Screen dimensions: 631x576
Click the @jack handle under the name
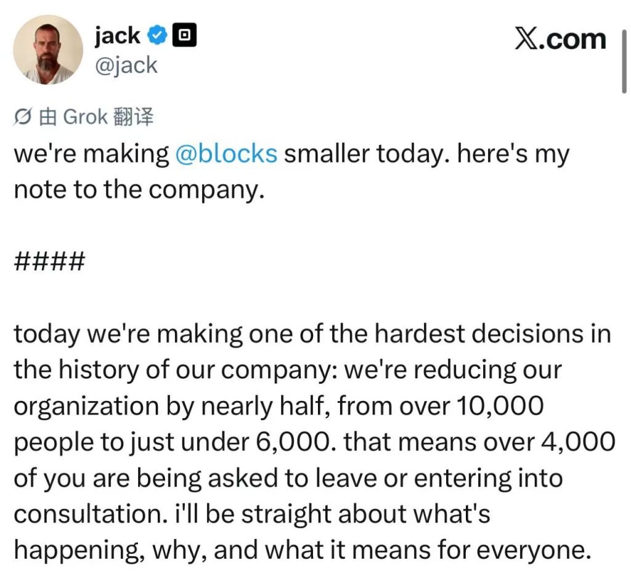point(126,65)
